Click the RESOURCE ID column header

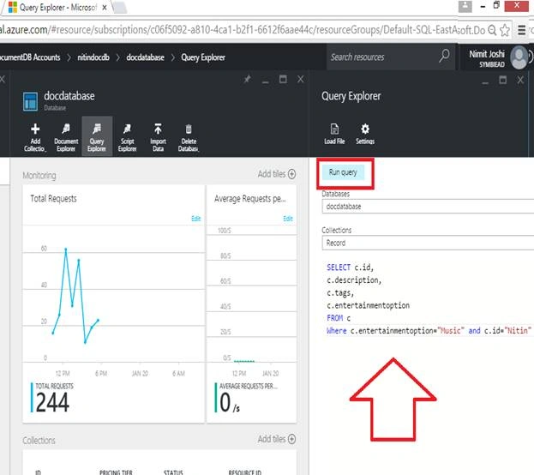click(245, 472)
